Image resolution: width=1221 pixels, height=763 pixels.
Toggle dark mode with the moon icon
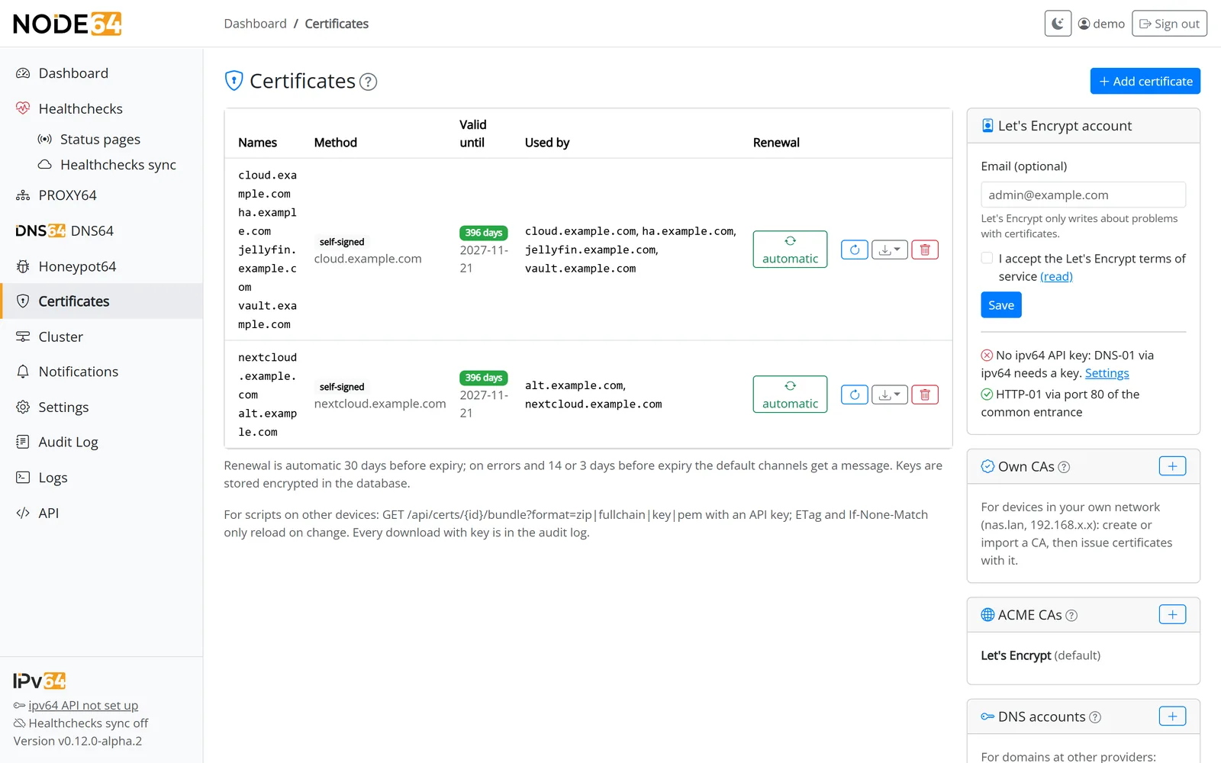click(1058, 24)
